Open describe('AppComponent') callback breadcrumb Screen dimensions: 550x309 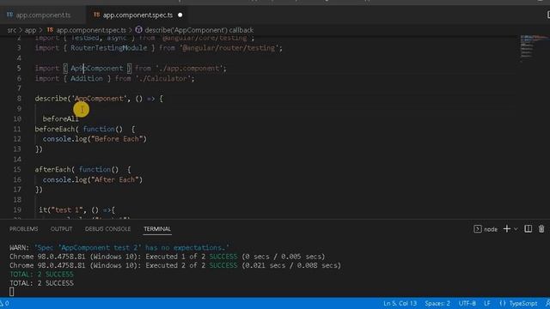click(199, 30)
